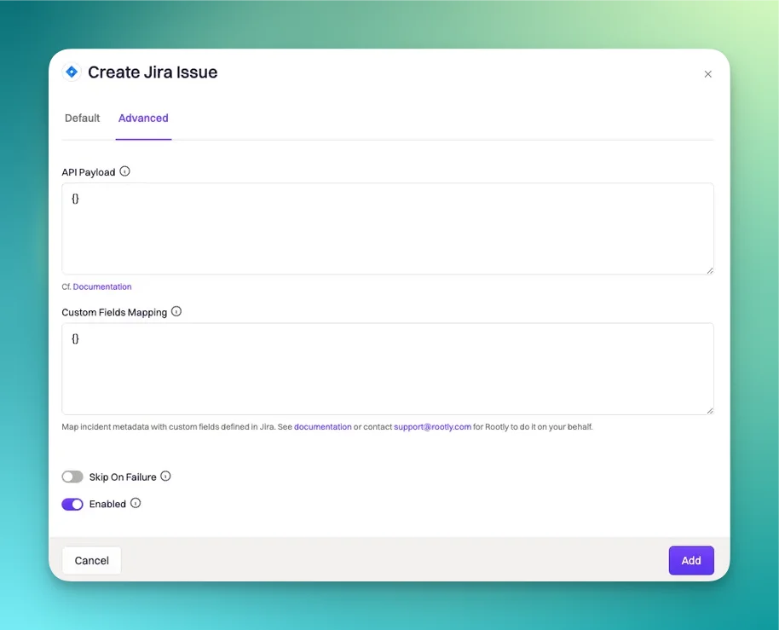Open the documentation link under Custom Fields Mapping
The height and width of the screenshot is (630, 779).
323,427
